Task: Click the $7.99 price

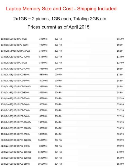Action: [120, 75]
